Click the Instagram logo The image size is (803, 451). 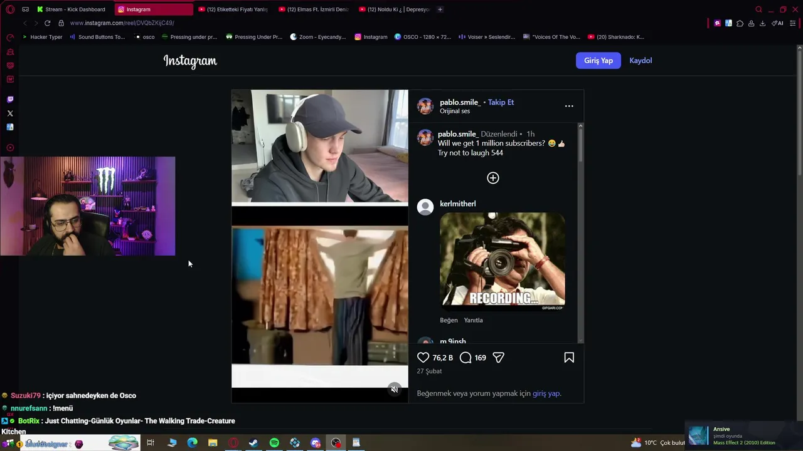(x=190, y=61)
